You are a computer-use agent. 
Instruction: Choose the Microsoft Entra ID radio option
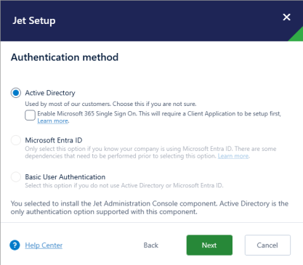(16, 140)
